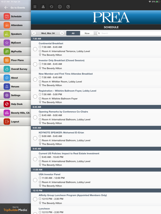Click the PREA logo banner
This screenshot has height=214, width=161.
point(111,17)
